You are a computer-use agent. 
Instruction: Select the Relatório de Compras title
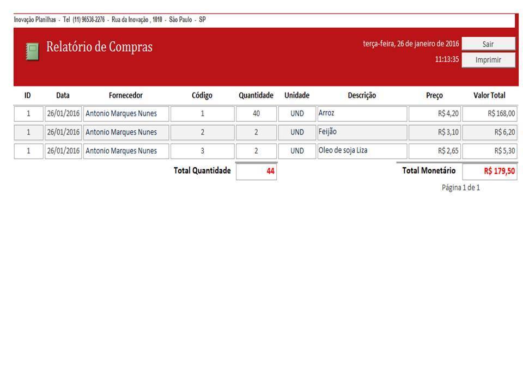pos(99,47)
